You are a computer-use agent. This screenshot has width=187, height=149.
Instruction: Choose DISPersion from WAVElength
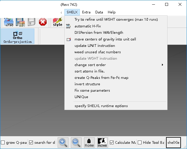[116, 33]
